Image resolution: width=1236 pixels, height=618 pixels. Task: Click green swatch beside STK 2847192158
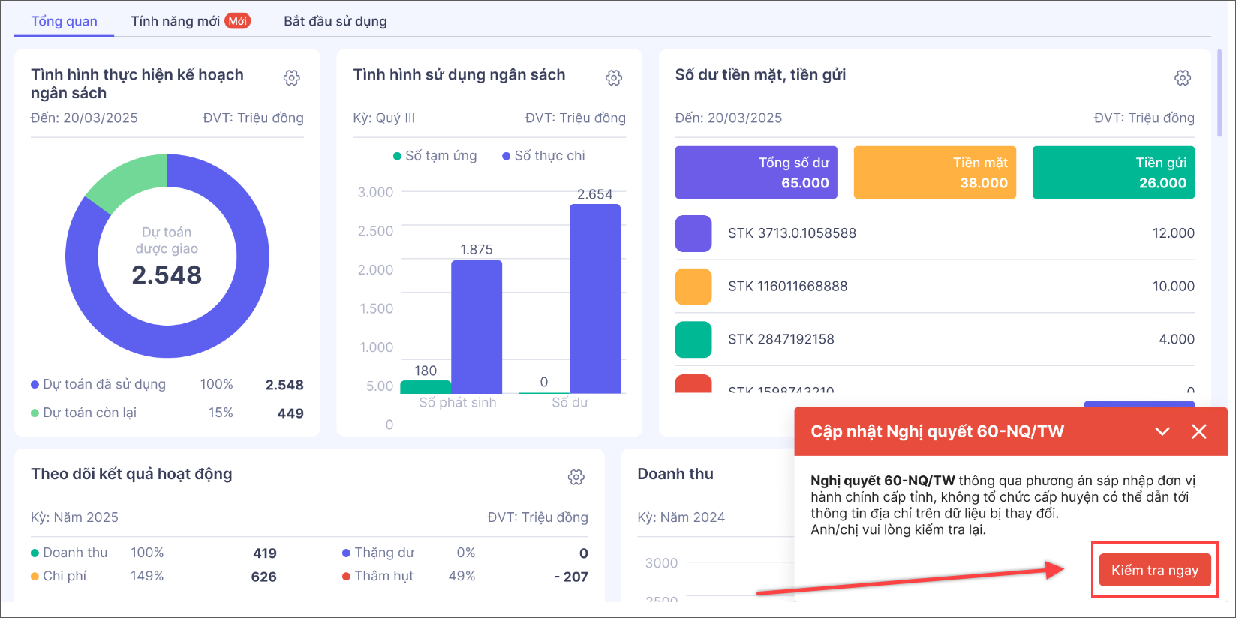tap(693, 340)
